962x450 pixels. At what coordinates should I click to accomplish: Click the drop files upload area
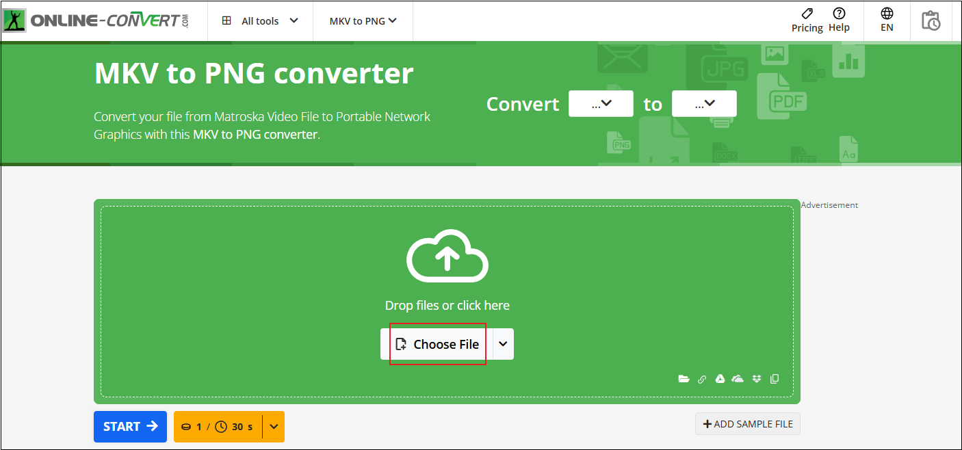[447, 274]
